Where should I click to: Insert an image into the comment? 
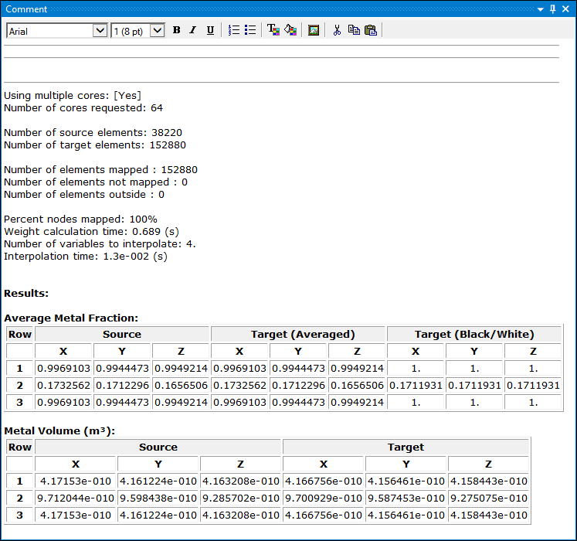click(314, 30)
